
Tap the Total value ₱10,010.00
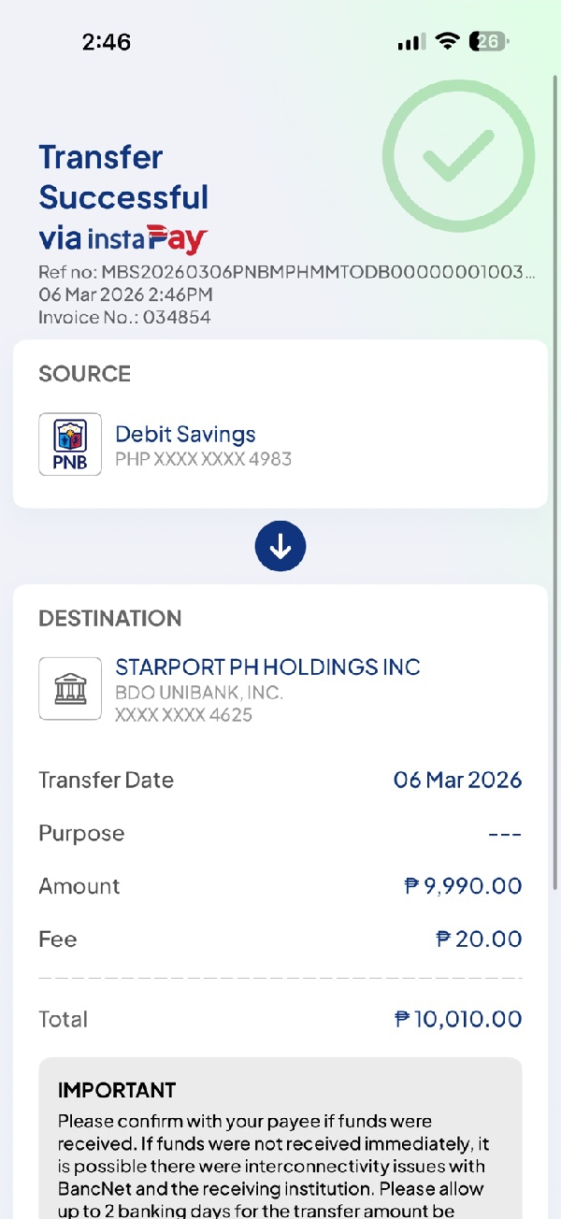[x=457, y=1019]
